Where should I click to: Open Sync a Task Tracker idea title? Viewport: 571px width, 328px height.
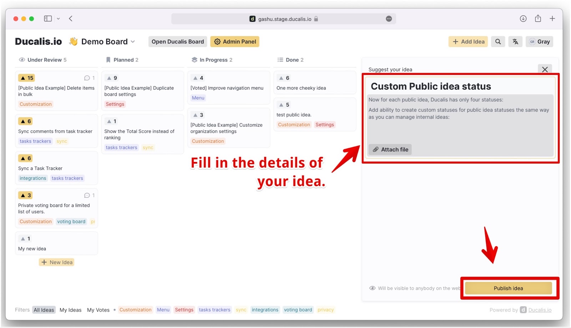coord(40,168)
